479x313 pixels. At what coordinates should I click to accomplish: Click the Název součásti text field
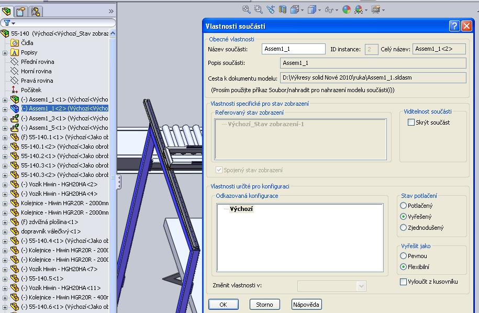tap(294, 49)
